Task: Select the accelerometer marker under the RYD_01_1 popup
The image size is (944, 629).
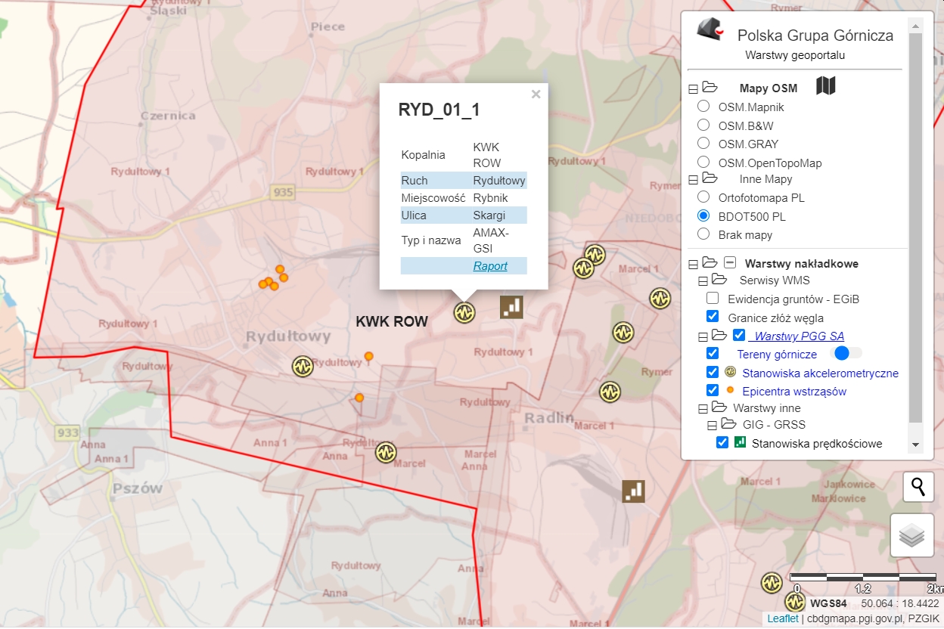Action: pos(464,311)
